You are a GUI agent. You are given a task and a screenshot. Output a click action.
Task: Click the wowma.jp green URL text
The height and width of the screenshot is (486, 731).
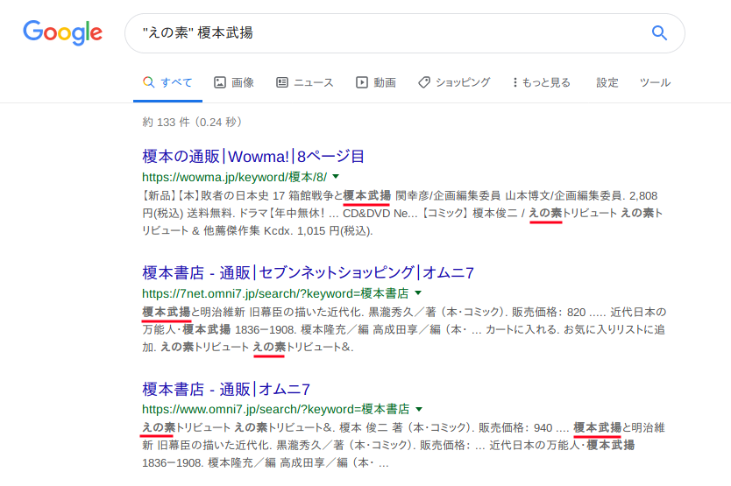[x=235, y=177]
